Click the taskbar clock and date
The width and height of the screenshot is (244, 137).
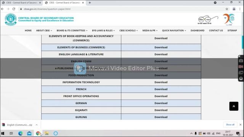(228, 134)
